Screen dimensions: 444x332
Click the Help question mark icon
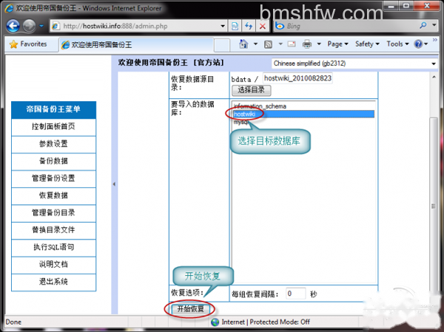click(x=418, y=44)
